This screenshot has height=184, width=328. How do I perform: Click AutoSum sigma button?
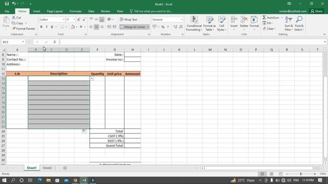(271, 17)
